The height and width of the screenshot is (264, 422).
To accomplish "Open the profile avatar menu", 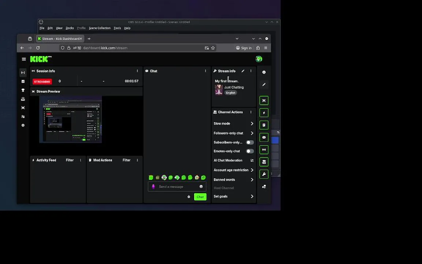I will (259, 59).
